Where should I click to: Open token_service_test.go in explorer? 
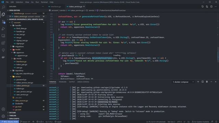tap(25, 83)
